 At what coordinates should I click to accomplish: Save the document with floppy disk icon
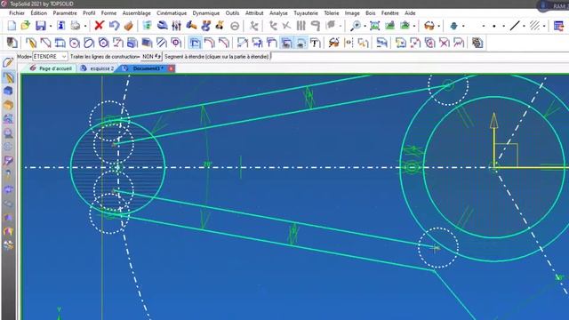point(40,26)
